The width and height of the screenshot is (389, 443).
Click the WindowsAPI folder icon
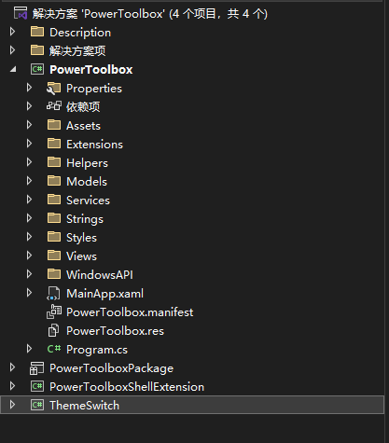click(x=54, y=274)
